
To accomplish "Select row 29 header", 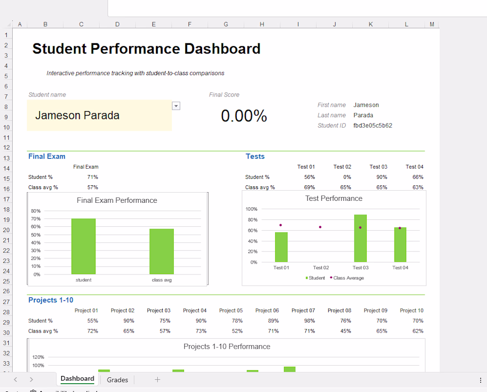I will click(6, 322).
